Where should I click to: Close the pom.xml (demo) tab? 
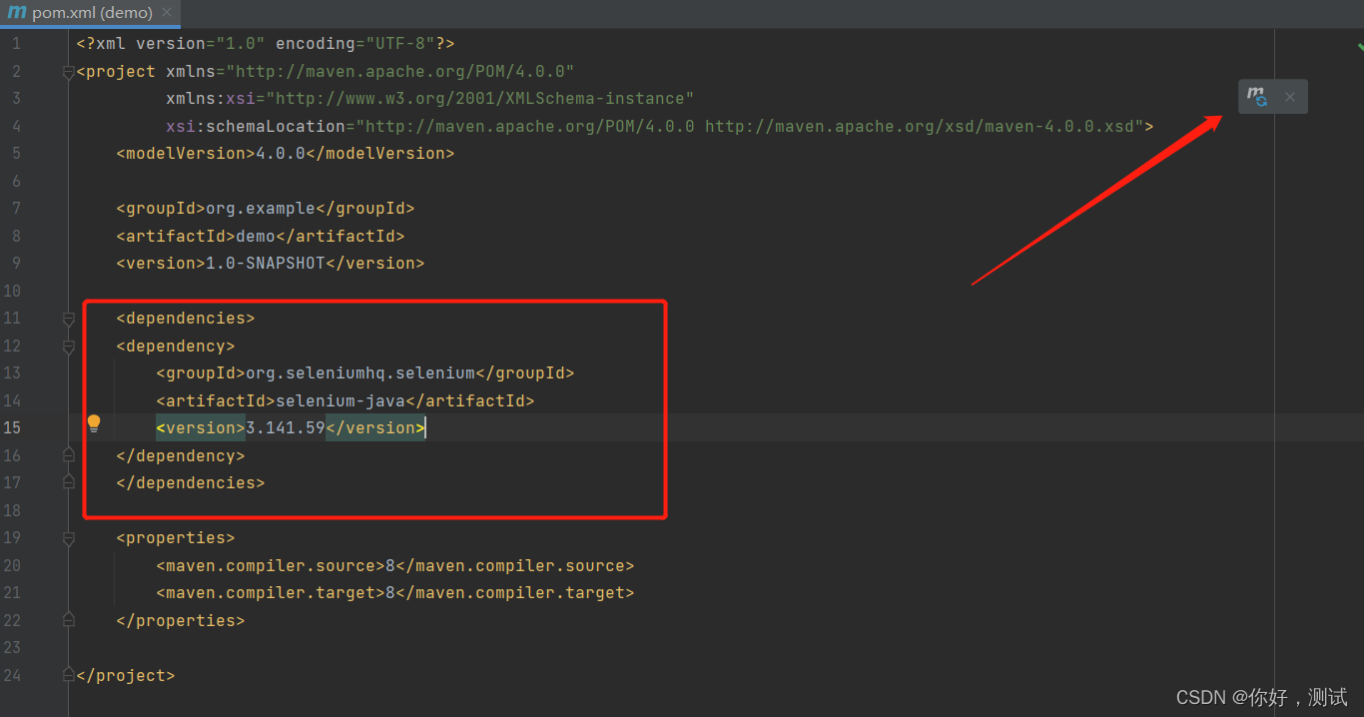[x=167, y=12]
